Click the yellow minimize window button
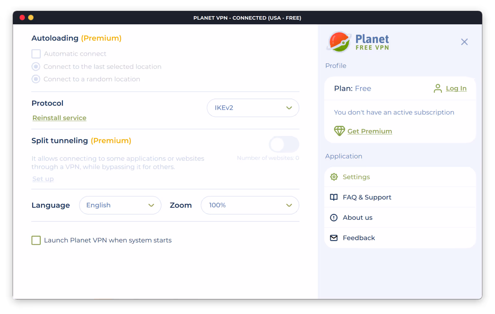 (x=31, y=18)
